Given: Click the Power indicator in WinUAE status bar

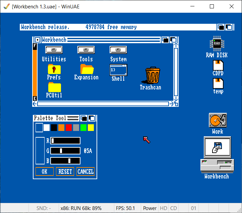Looking at the screenshot, I should click(x=150, y=208).
